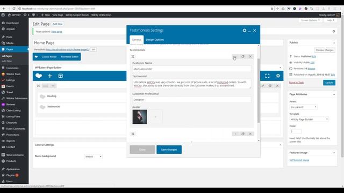Open Testimonials Settings gear icon
The width and height of the screenshot is (344, 193).
coord(245,31)
